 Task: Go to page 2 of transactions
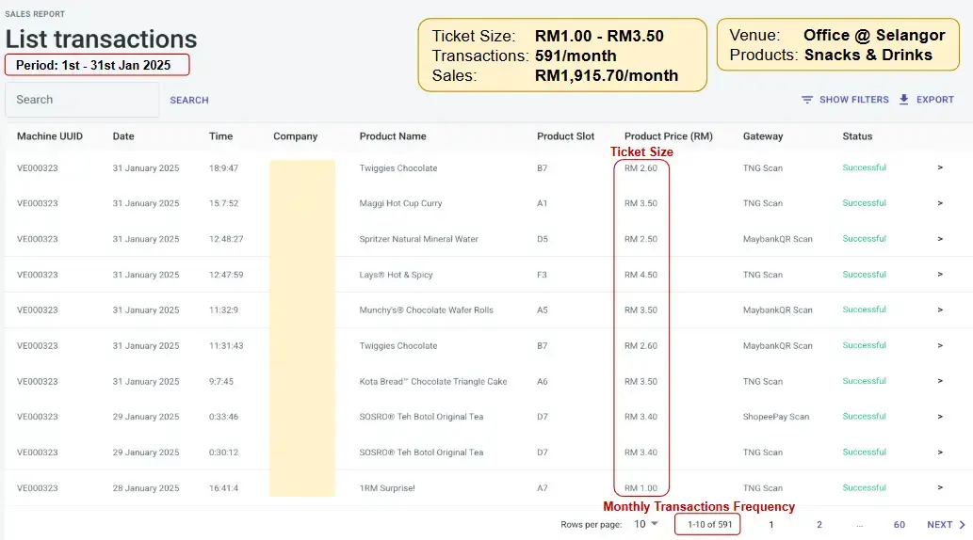click(819, 525)
